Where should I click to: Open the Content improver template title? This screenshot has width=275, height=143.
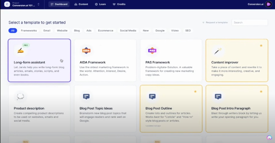(225, 62)
